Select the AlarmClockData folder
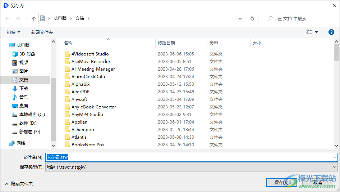 85,76
